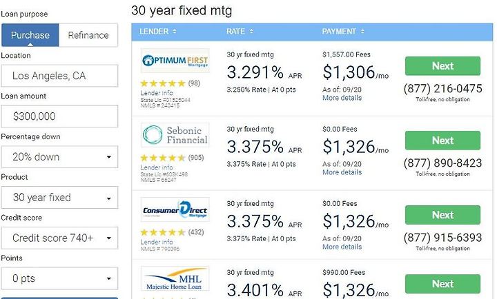
Task: Click Next for Optimum First Mortgage
Action: click(442, 66)
